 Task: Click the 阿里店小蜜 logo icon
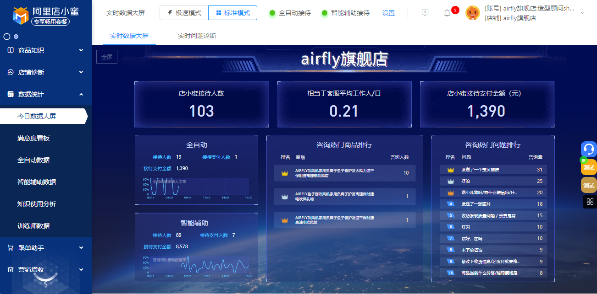pyautogui.click(x=21, y=15)
